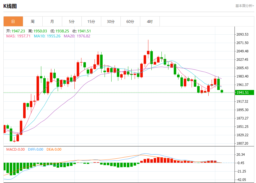The width and height of the screenshot is (256, 183).
Task: Switch to the 月 monthly tab
Action: pyautogui.click(x=52, y=22)
